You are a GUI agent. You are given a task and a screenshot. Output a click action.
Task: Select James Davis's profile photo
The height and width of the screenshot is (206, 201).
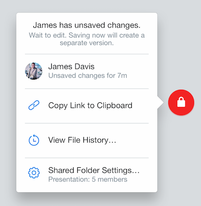pos(33,71)
